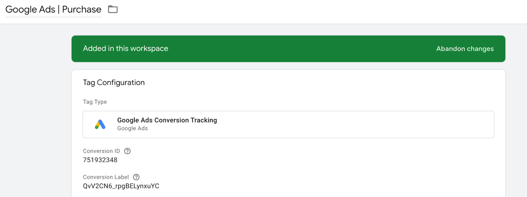Click the Google Ads subtitle under the tag type
Viewport: 527px width, 197px height.
132,128
